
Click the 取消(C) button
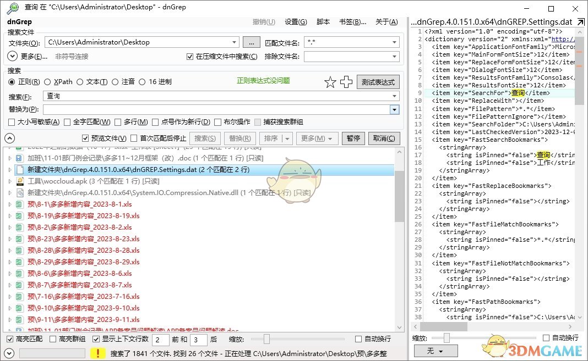[383, 138]
